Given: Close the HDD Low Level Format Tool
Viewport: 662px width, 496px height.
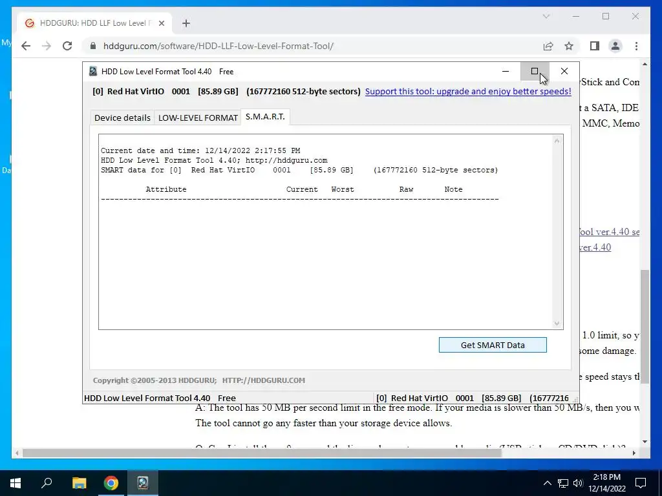Looking at the screenshot, I should (564, 71).
